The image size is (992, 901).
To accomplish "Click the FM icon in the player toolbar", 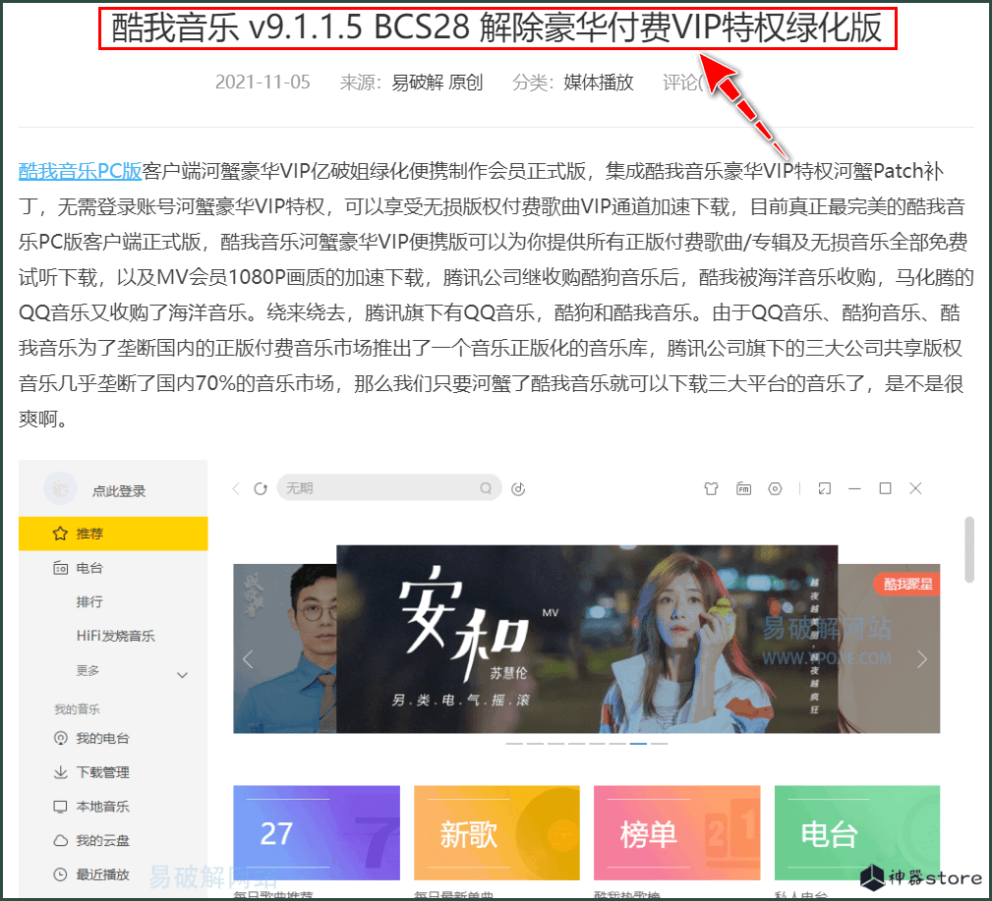I will pyautogui.click(x=743, y=488).
